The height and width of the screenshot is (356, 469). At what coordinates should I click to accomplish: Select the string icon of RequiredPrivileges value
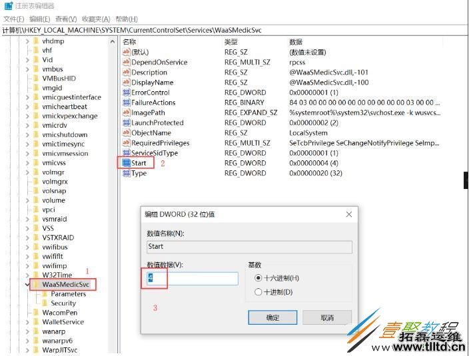coord(126,143)
